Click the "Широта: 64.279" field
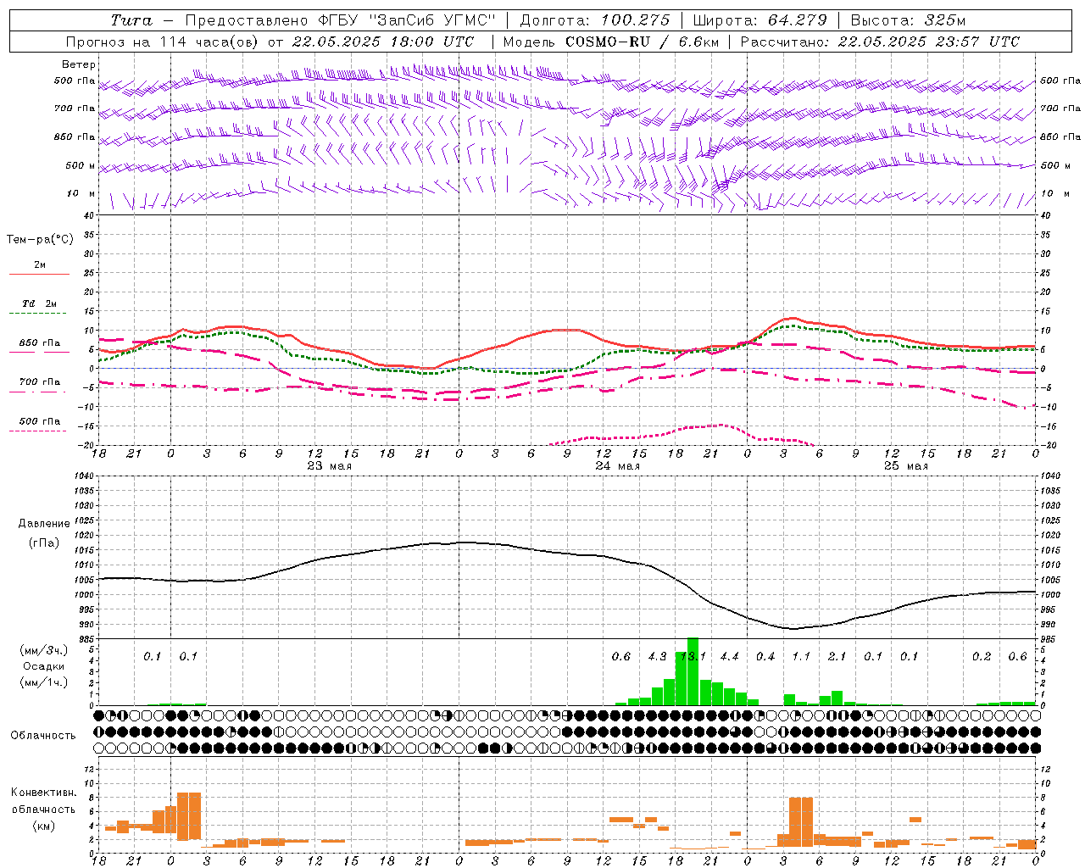 coord(759,20)
